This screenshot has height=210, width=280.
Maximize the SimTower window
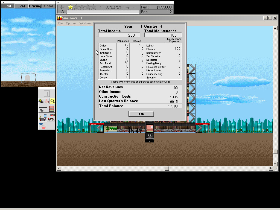pyautogui.click(x=270, y=18)
